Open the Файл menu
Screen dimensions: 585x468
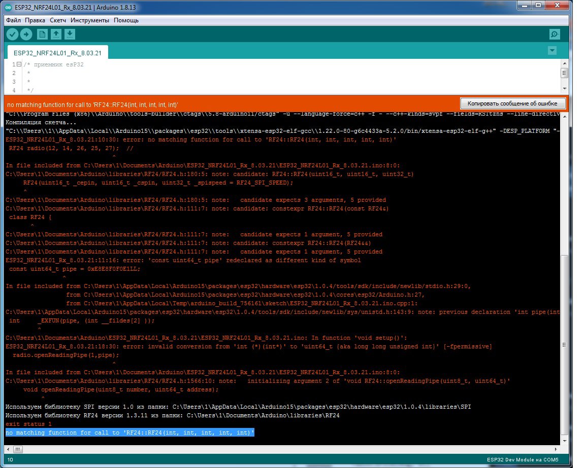click(x=13, y=20)
